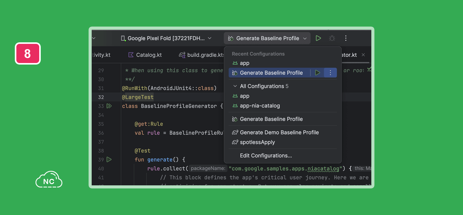
Task: Click the Gradle icon beside Generate Demo Baseline Profile
Action: [235, 132]
